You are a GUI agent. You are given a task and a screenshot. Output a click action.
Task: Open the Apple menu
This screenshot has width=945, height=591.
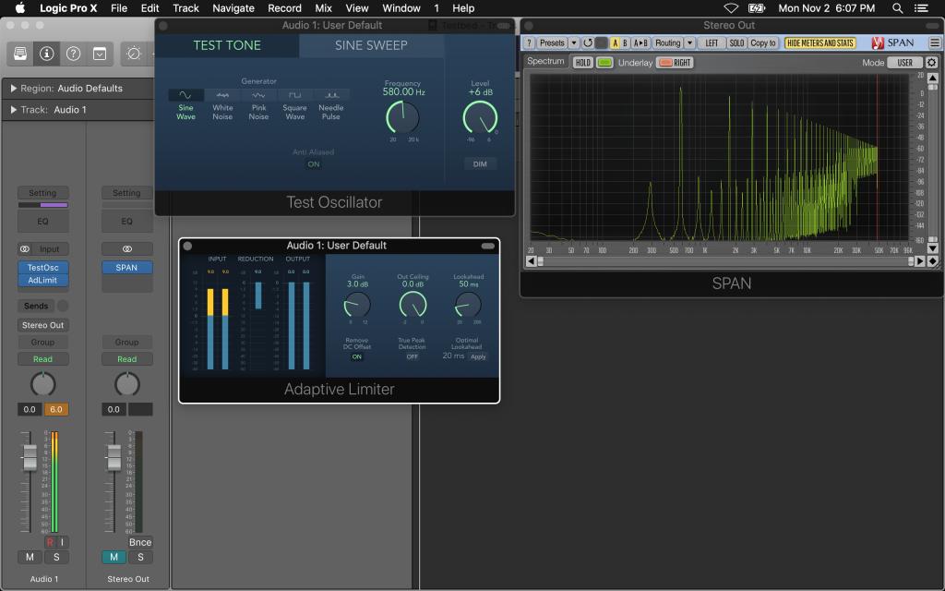coord(20,8)
